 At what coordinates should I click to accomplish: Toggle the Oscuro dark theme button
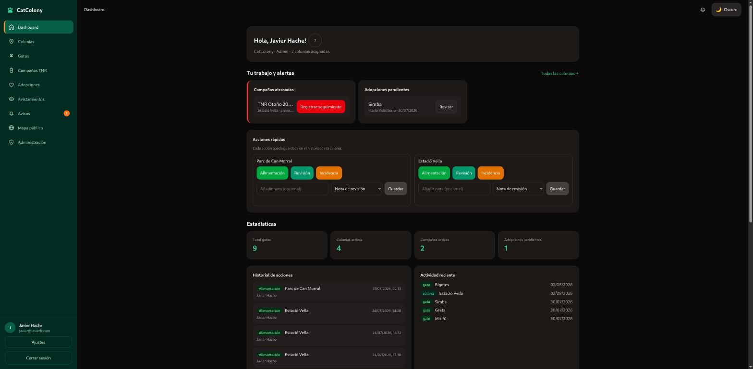[726, 10]
